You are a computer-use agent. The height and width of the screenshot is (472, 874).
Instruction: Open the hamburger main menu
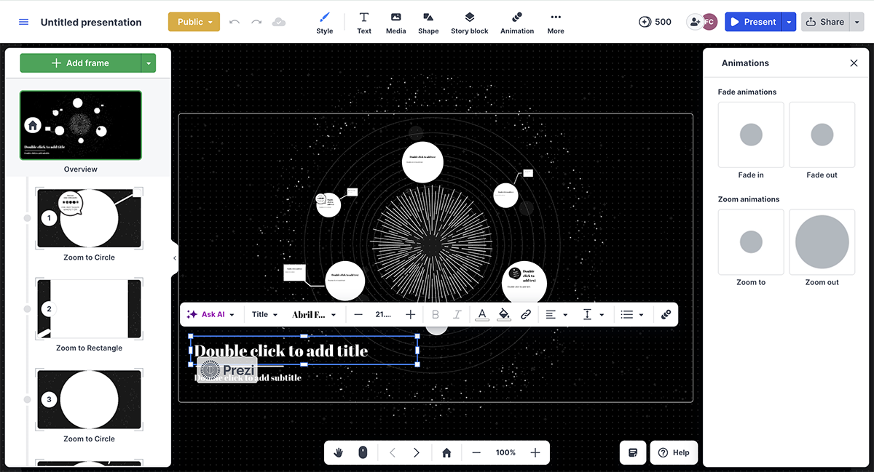[24, 22]
